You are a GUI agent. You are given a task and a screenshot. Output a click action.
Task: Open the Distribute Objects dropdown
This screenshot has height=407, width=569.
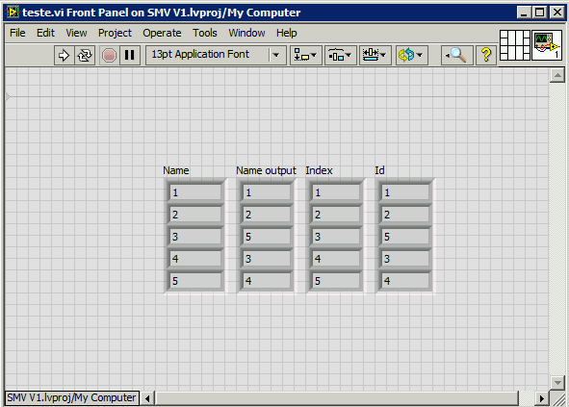340,56
